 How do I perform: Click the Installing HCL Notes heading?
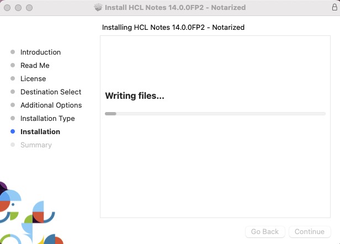point(173,27)
